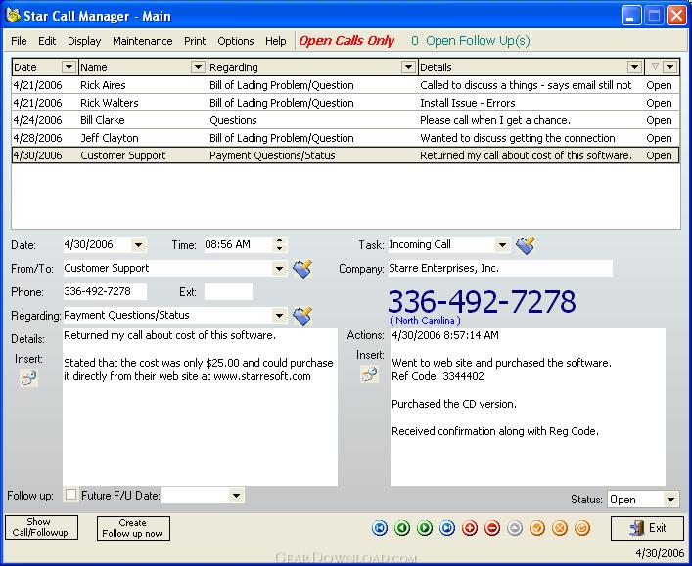This screenshot has height=566, width=692.
Task: Click large 336-492-7278 phone number display
Action: tap(482, 301)
